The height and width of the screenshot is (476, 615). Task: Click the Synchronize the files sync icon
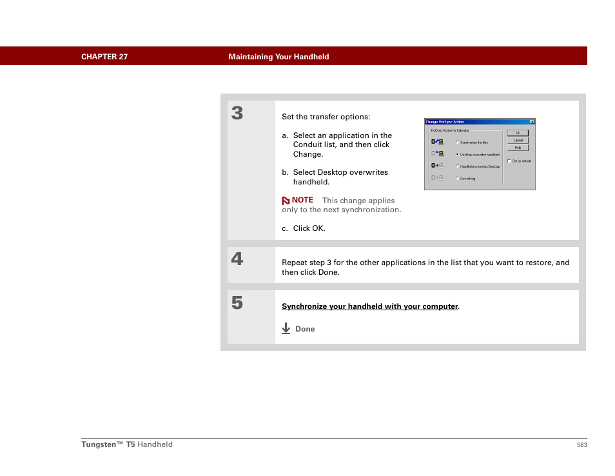[437, 142]
